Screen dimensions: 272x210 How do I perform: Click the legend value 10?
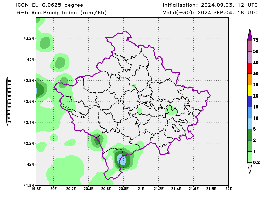coord(256,118)
